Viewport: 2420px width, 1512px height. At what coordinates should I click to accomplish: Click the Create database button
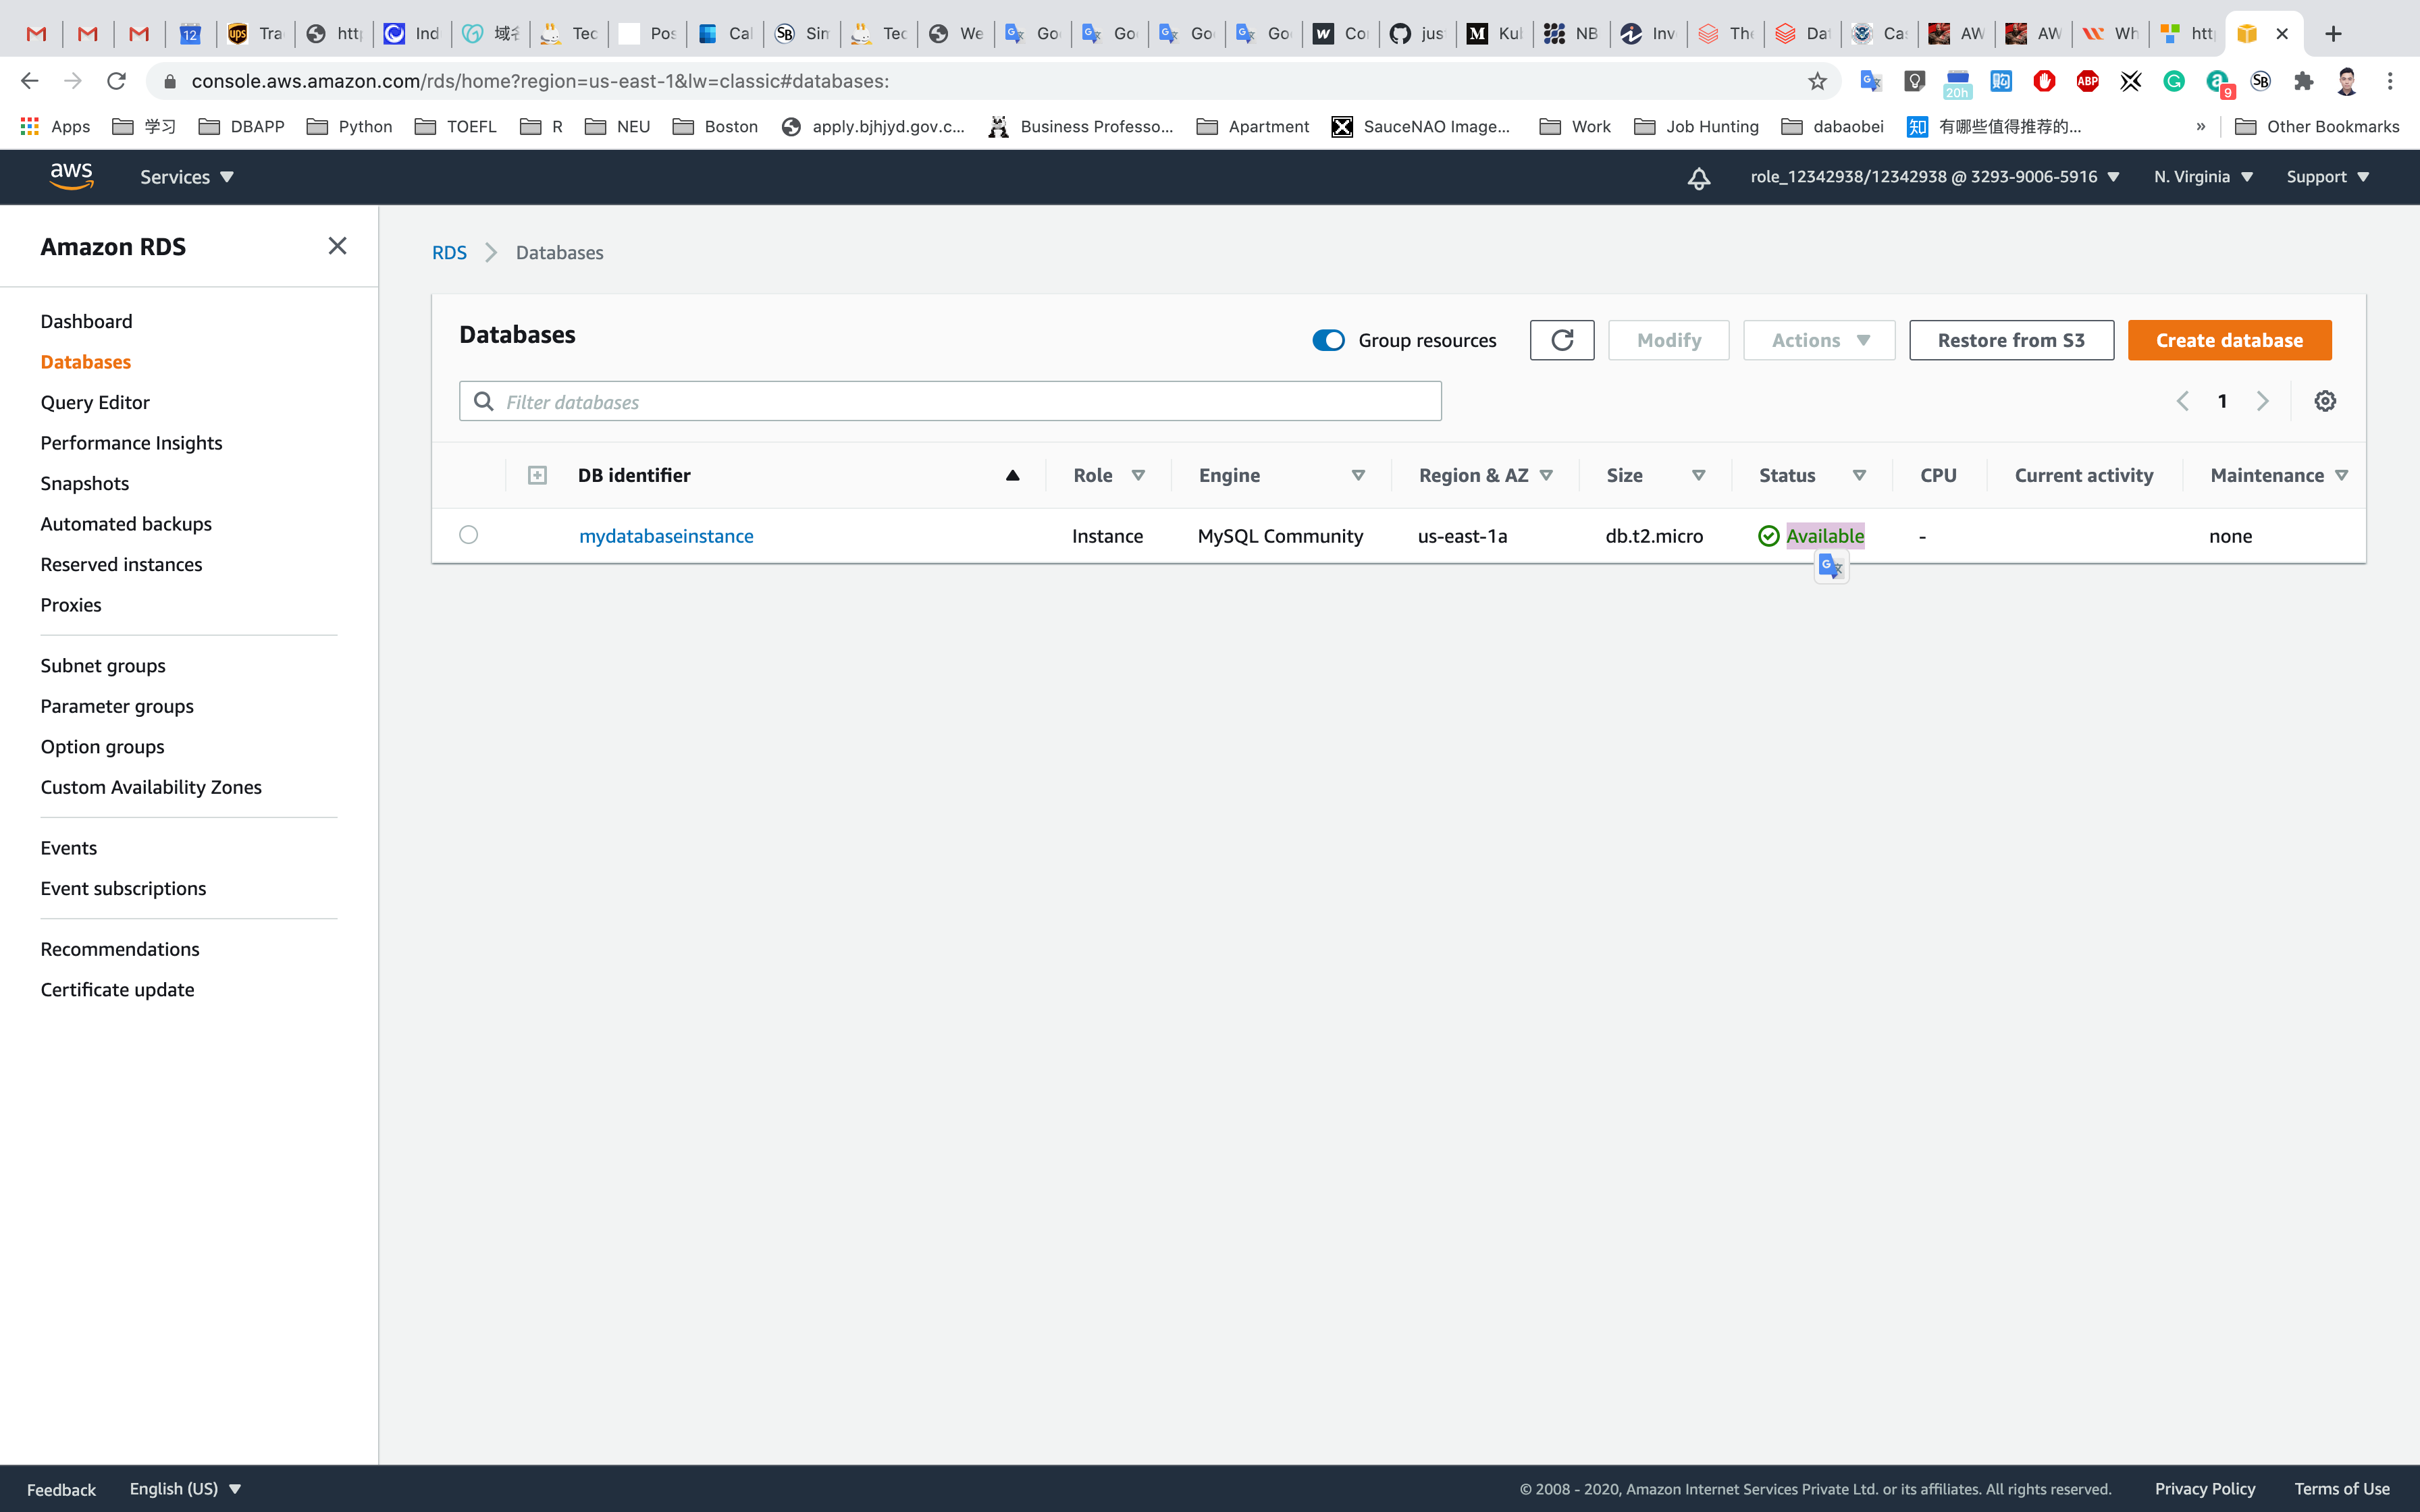tap(2229, 340)
